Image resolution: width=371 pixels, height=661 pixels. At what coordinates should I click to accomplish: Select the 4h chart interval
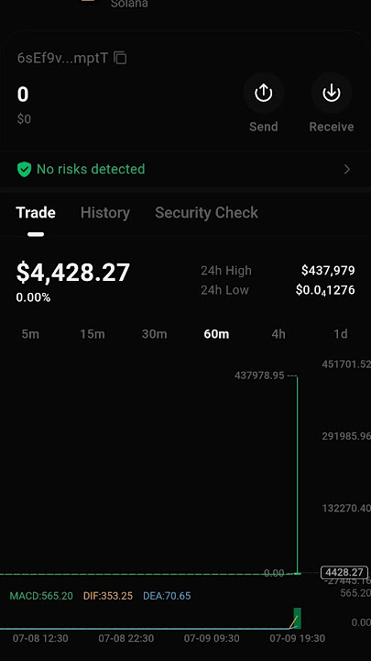pos(278,334)
